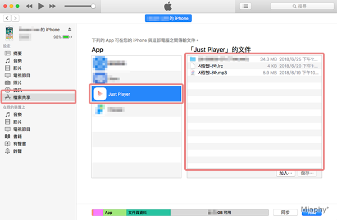
Task: Go back with the left chevron button
Action: (7, 18)
